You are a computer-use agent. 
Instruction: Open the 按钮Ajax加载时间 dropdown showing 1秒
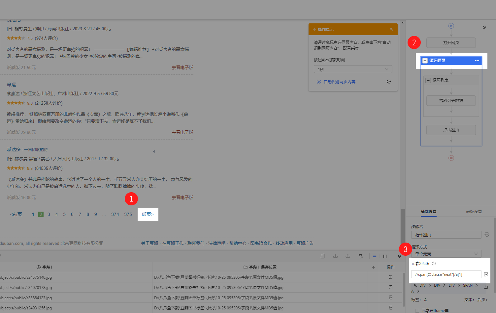coord(353,69)
